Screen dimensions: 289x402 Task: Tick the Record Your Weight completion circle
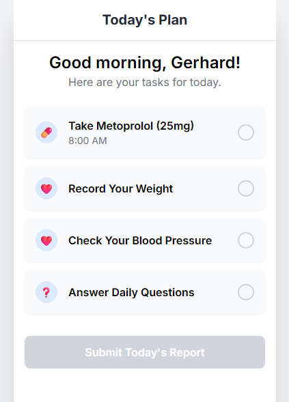(x=246, y=188)
